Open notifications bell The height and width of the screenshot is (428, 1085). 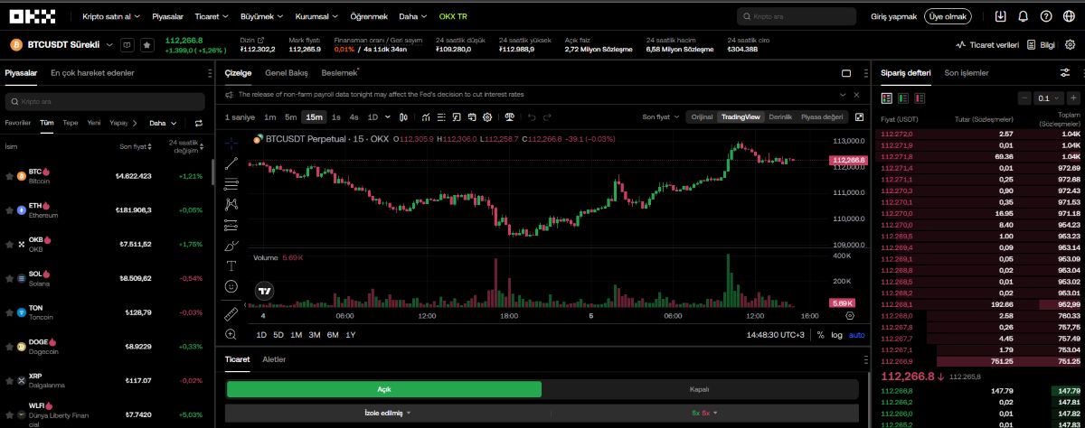pyautogui.click(x=1023, y=16)
